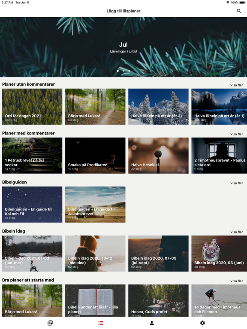Viewport: 247px width, 329px height.
Task: Open 2 Timotheusbrevet - Paulus sista ord
Action: tap(219, 156)
